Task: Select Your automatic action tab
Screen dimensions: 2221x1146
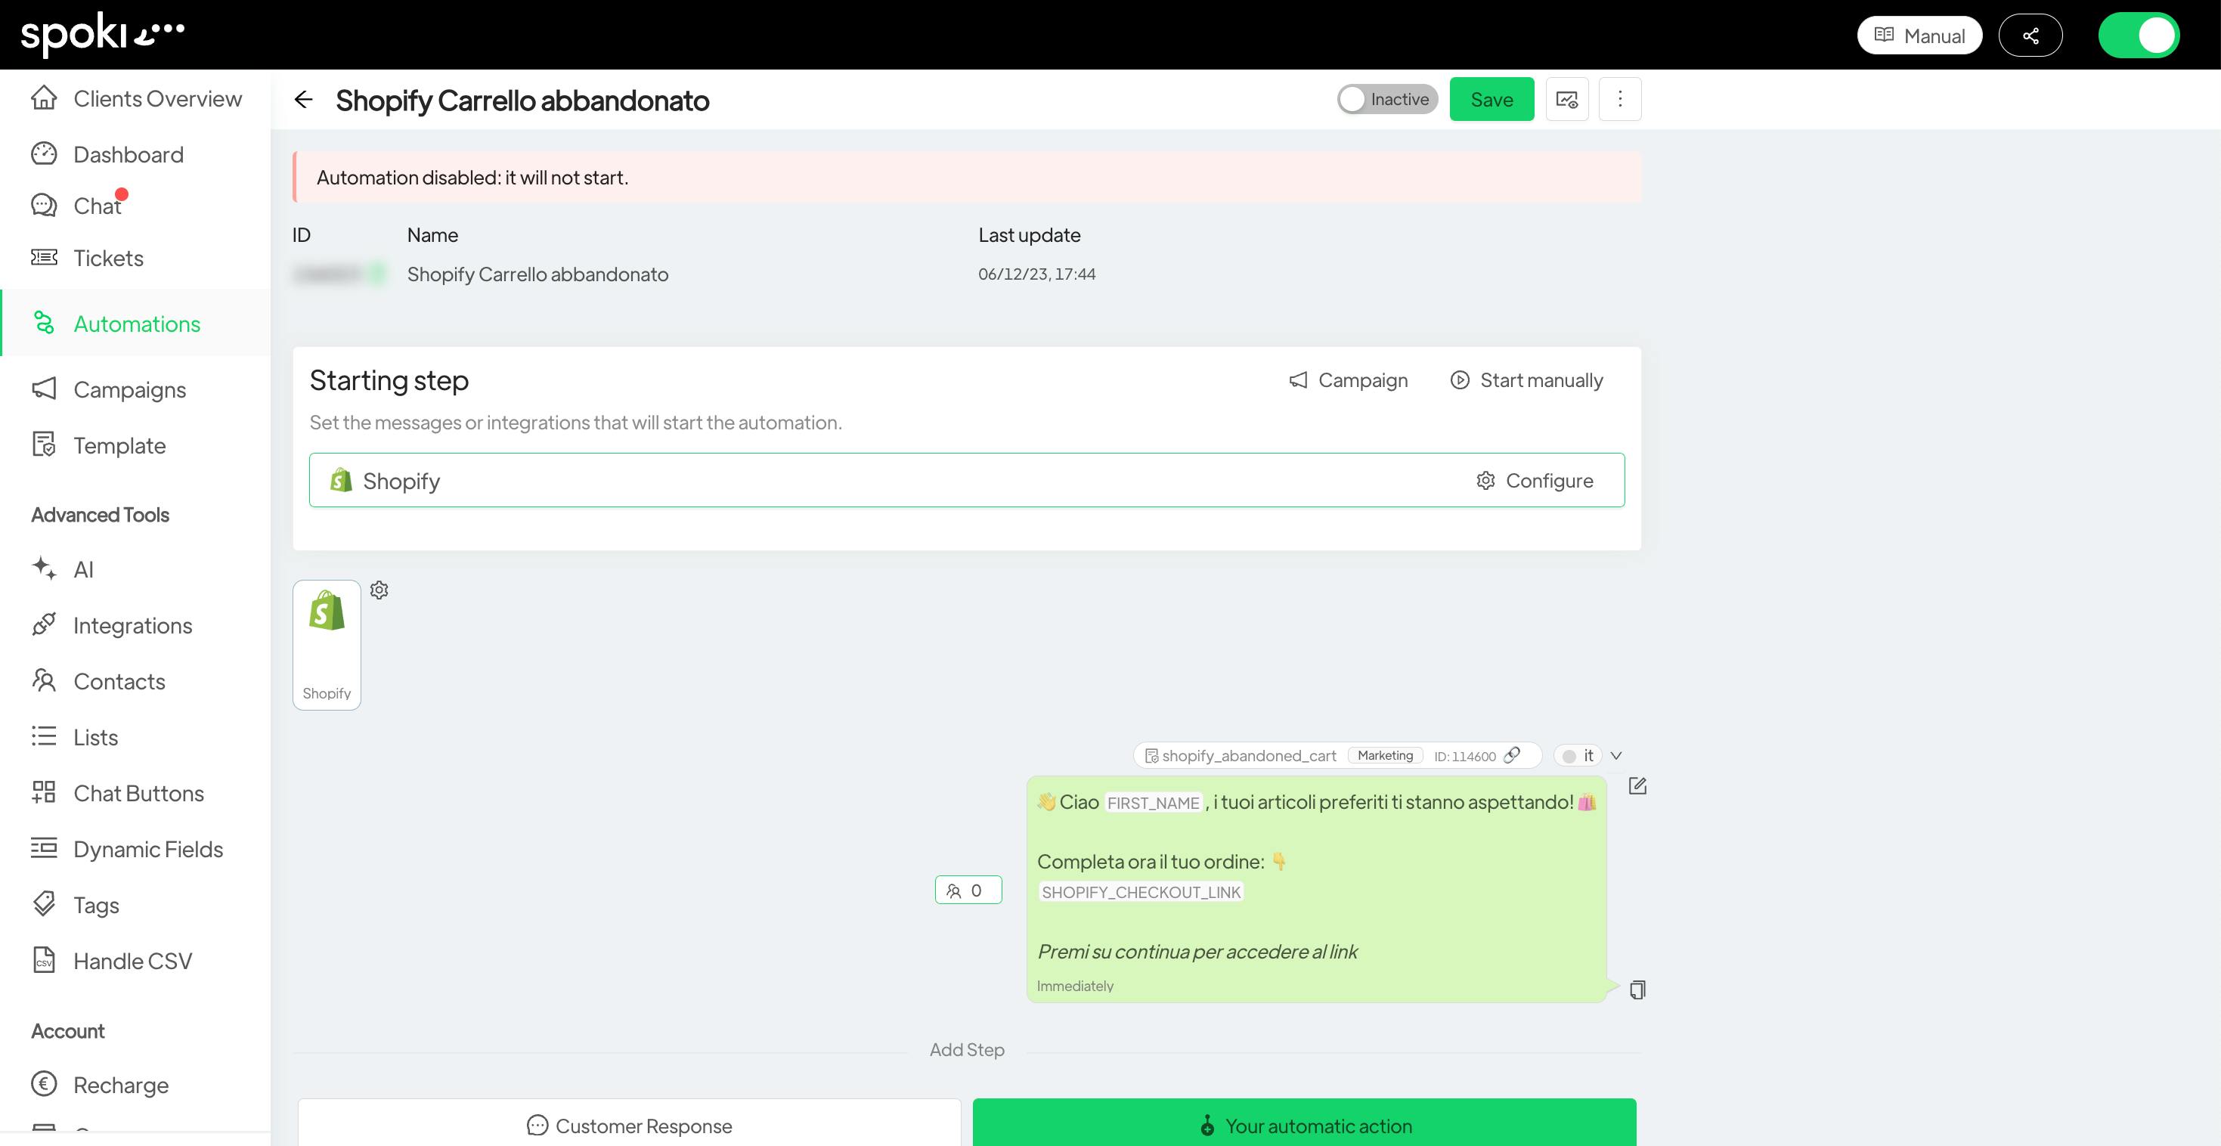Action: point(1305,1123)
